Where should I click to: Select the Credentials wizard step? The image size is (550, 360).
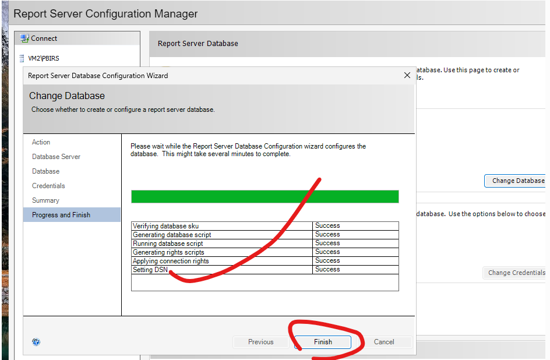(x=48, y=186)
